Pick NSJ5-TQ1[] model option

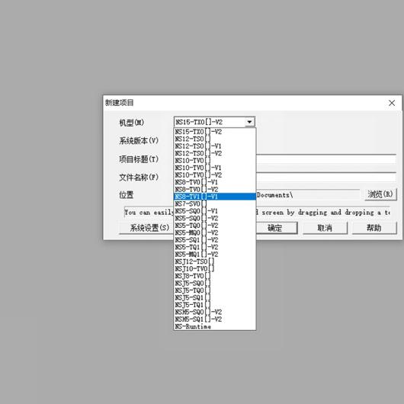click(x=215, y=305)
